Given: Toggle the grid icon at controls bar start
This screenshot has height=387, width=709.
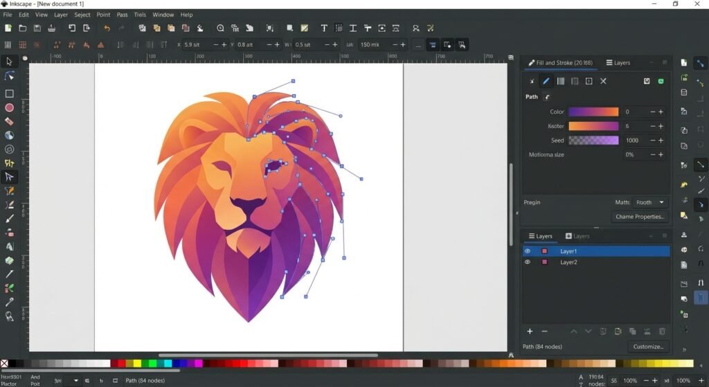Looking at the screenshot, I should coord(8,45).
